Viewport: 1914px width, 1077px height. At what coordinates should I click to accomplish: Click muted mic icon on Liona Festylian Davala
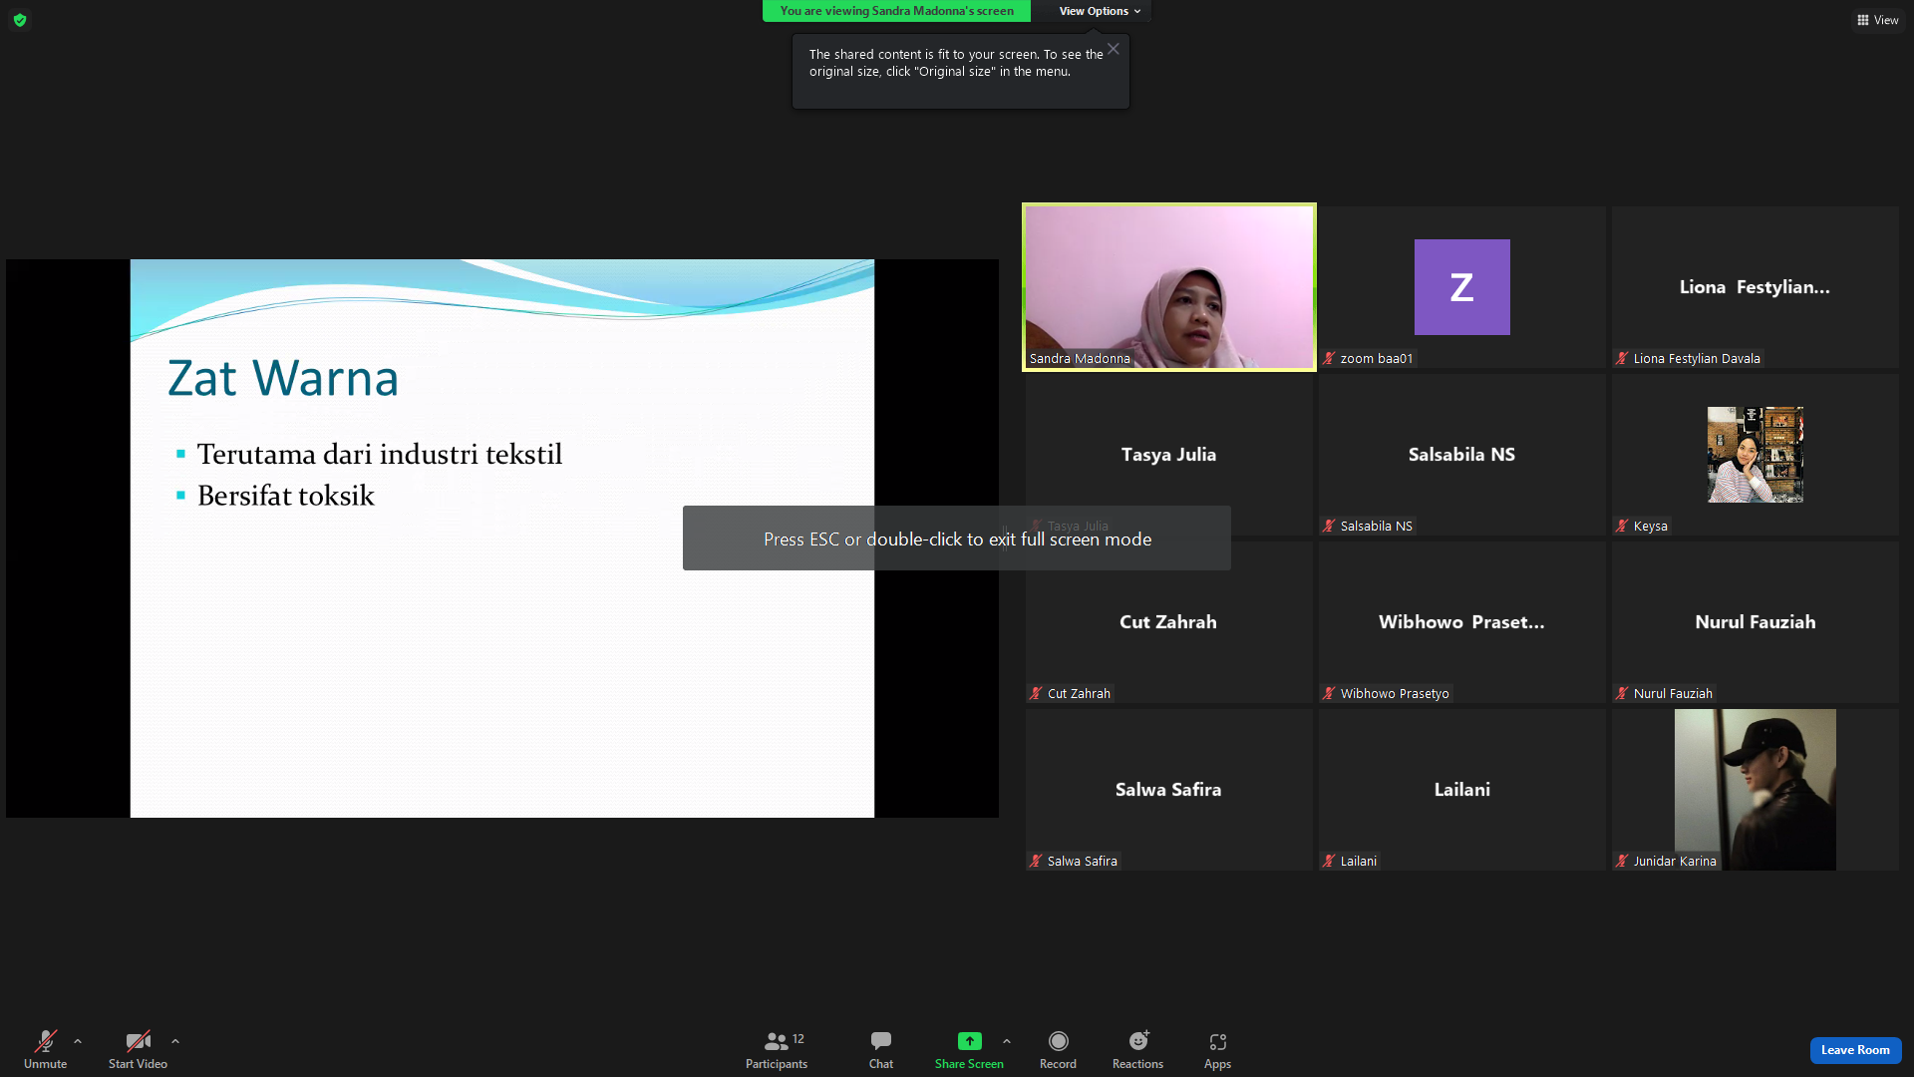point(1622,359)
